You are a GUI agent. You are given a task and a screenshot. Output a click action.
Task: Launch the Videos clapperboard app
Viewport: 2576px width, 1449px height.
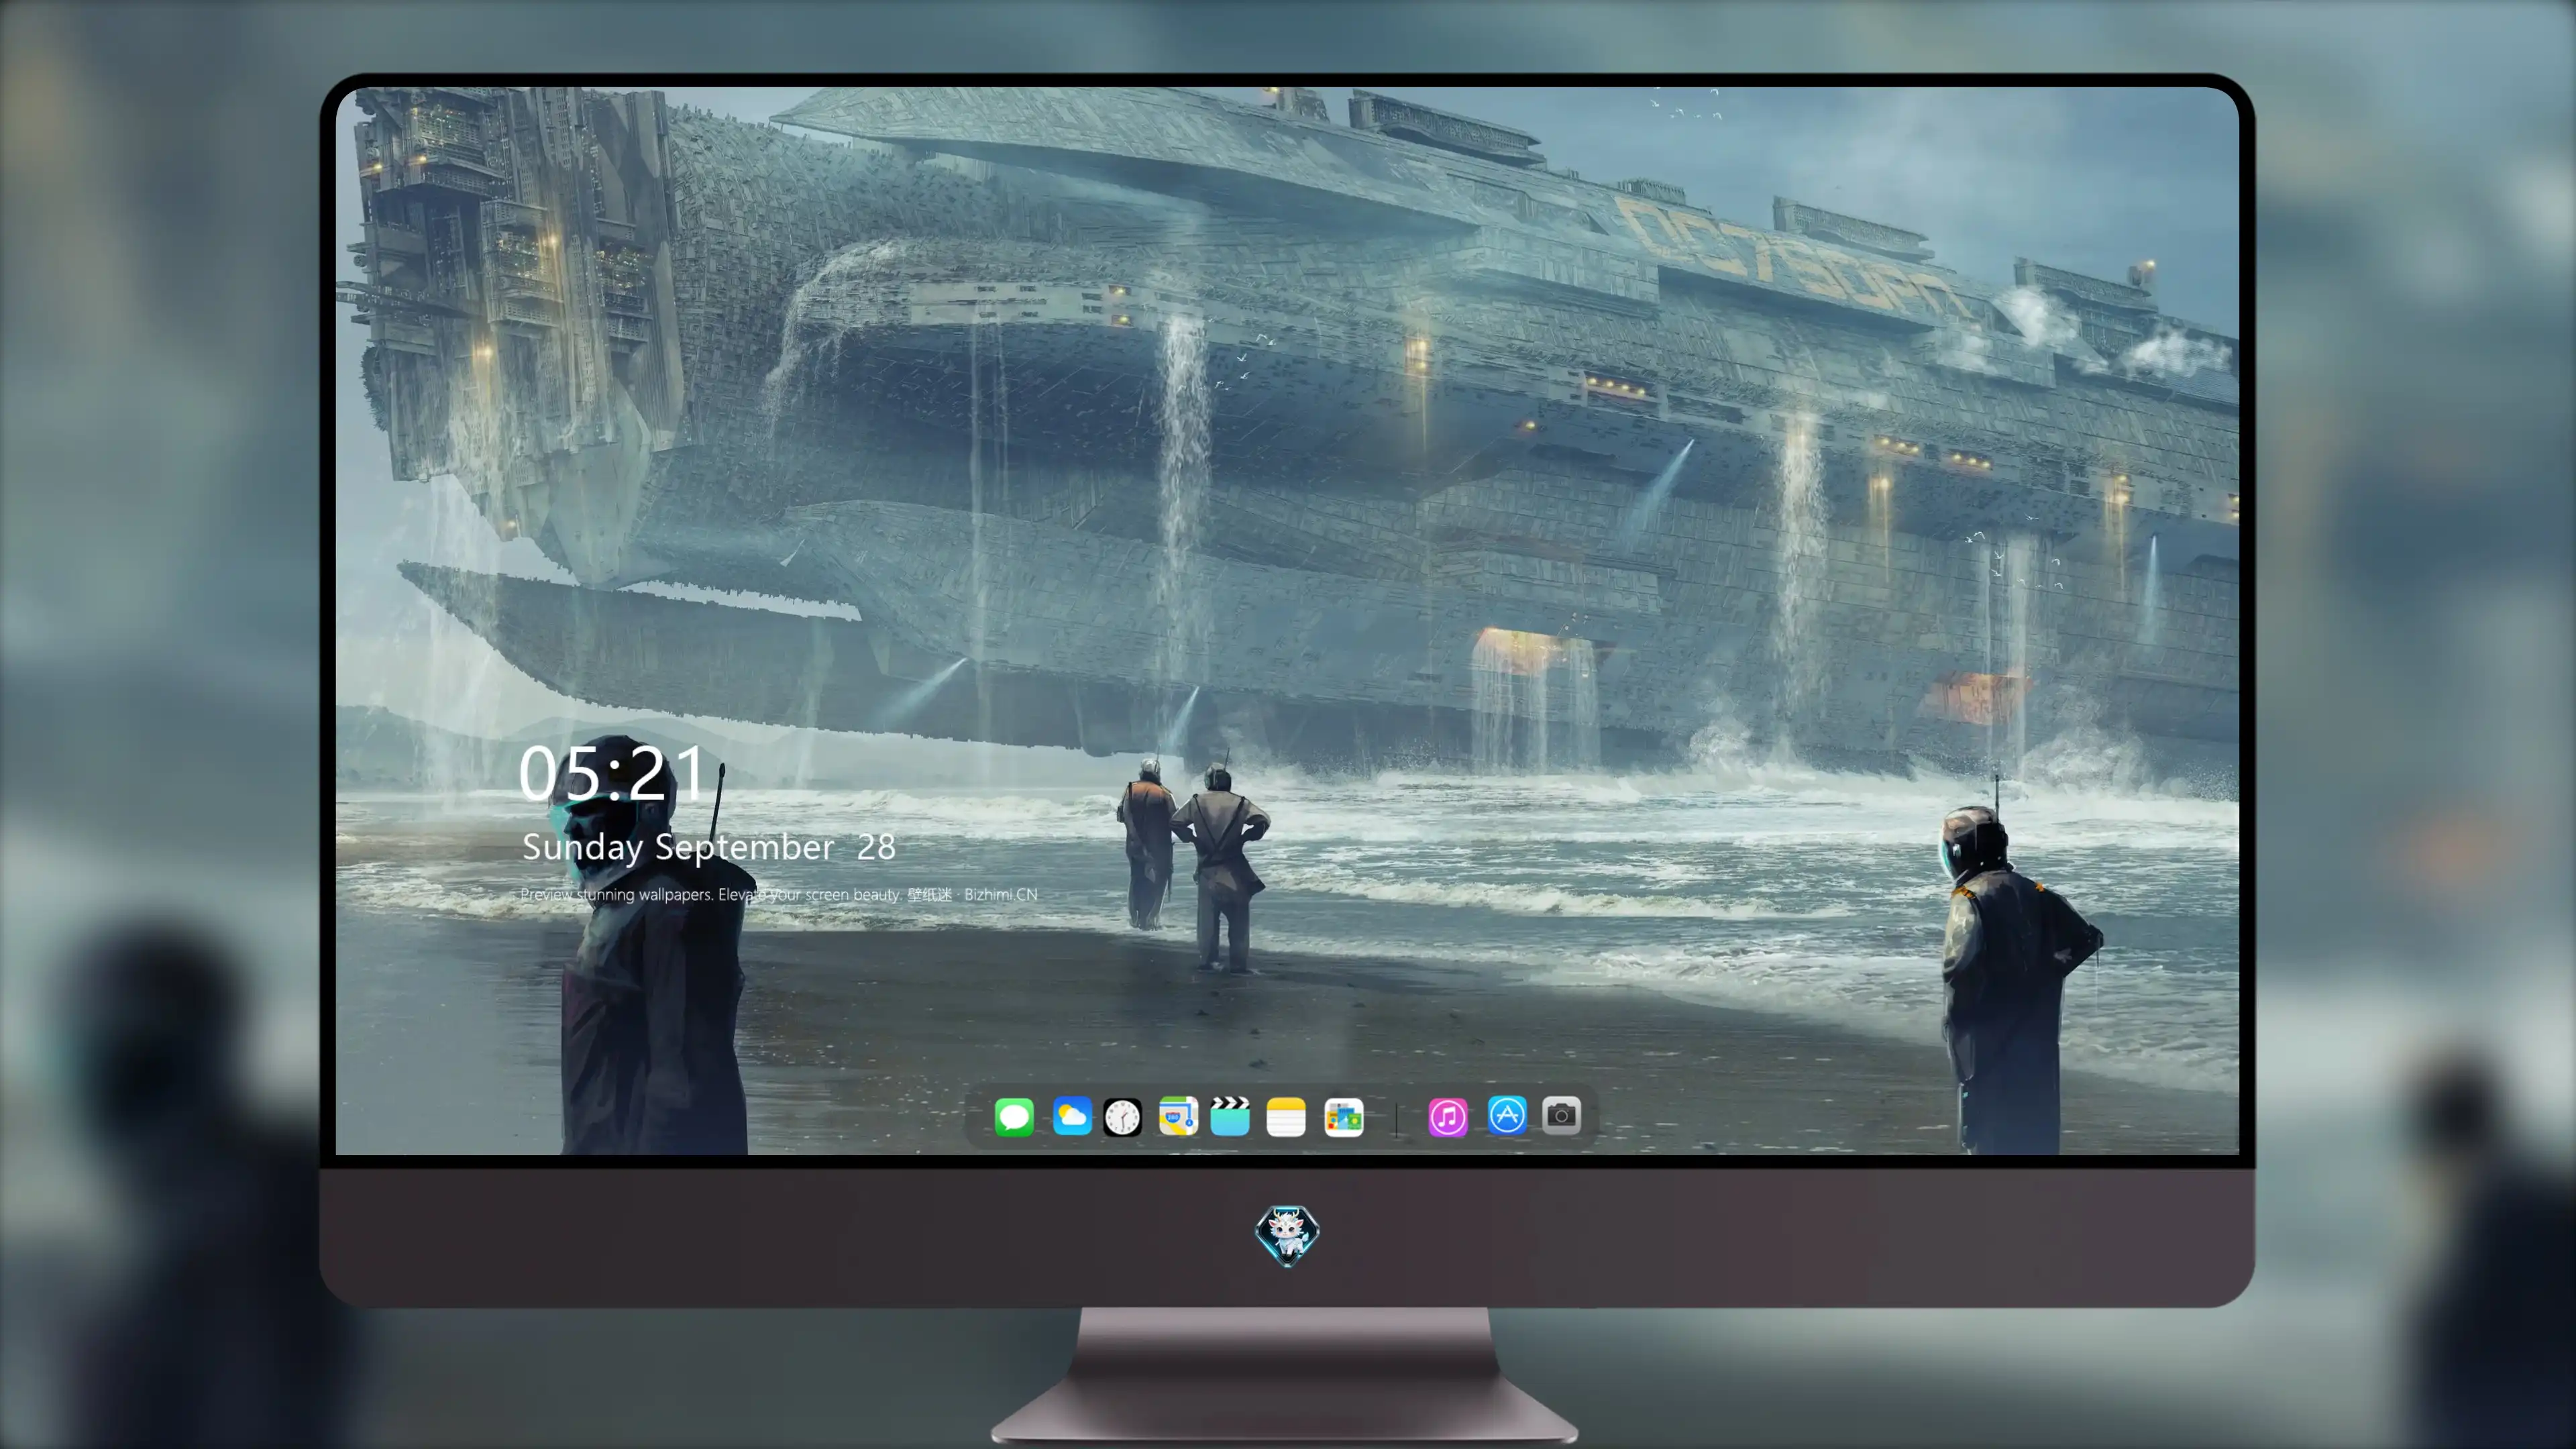(1230, 1116)
